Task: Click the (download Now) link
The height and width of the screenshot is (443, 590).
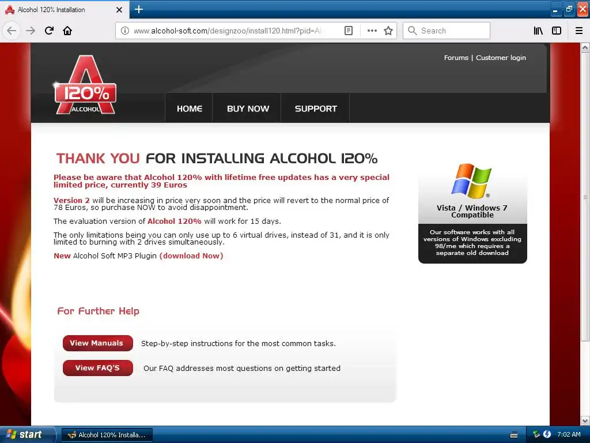Action: [x=191, y=256]
